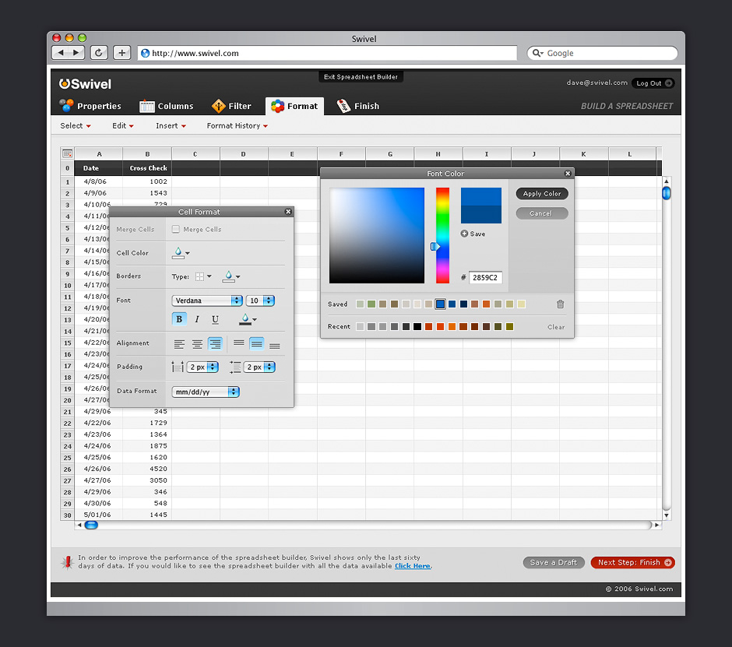Select right horizontal alignment
Image resolution: width=732 pixels, height=647 pixels.
click(x=215, y=343)
